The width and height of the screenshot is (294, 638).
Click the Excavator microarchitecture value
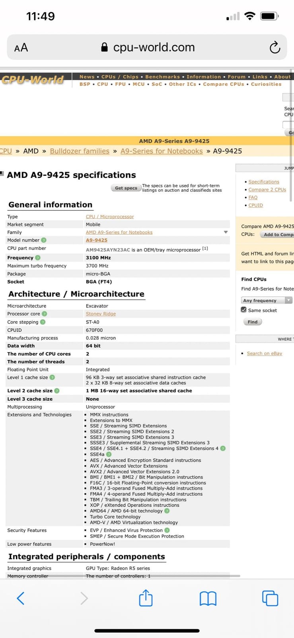pyautogui.click(x=97, y=306)
